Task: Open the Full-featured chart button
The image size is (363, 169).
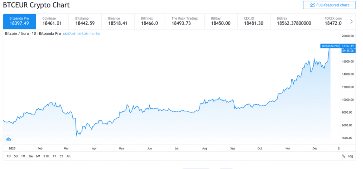Action: pos(329,5)
